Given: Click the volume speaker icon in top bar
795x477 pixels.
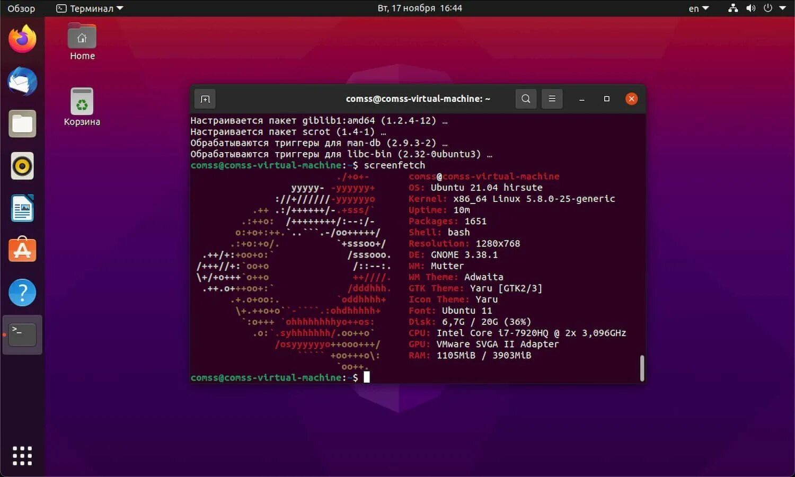Looking at the screenshot, I should pos(750,8).
